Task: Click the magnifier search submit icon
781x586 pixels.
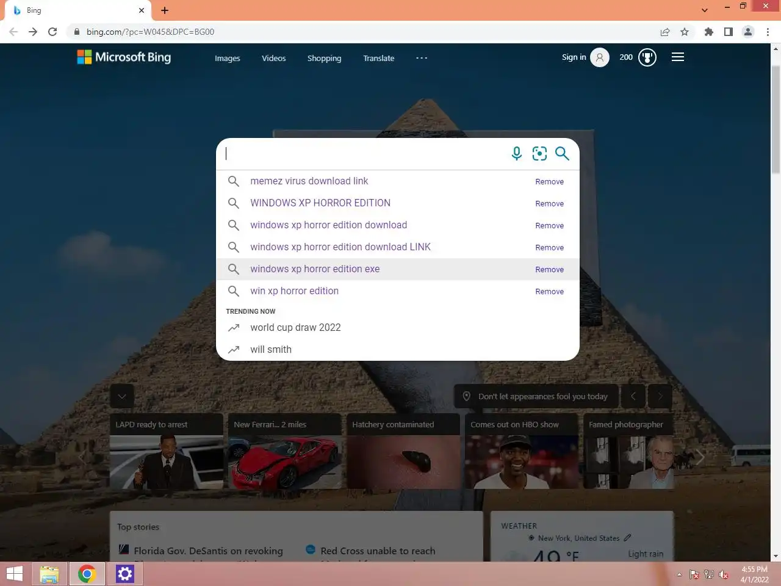Action: click(x=562, y=153)
